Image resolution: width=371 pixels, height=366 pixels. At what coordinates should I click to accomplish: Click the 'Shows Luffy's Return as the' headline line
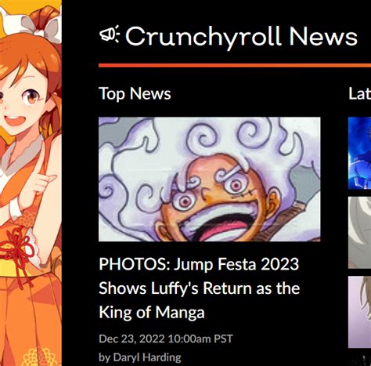tap(200, 288)
